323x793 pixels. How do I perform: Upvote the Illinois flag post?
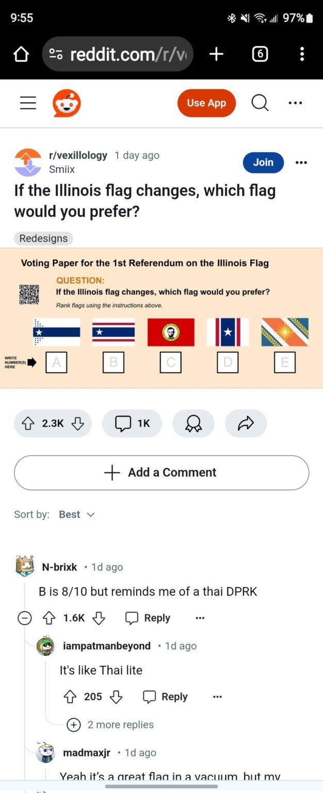(28, 424)
